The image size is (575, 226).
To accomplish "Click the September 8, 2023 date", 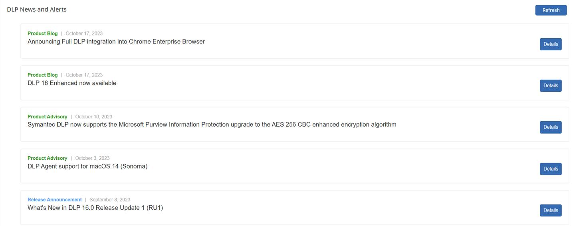I will pos(110,200).
